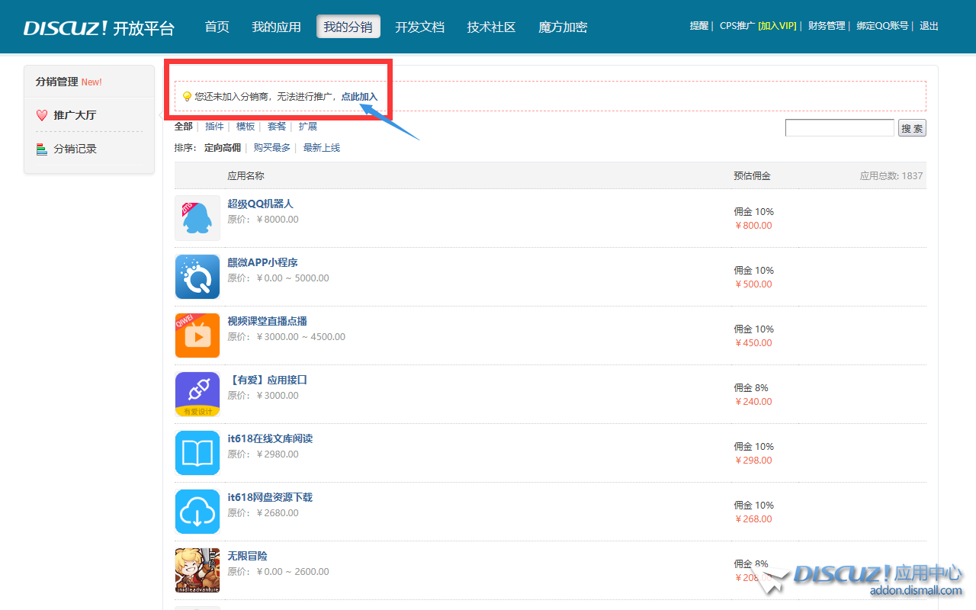
Task: Click the 加入VIP link in header
Action: point(777,26)
